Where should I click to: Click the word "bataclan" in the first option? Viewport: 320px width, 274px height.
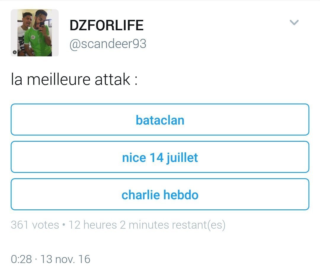coord(160,120)
